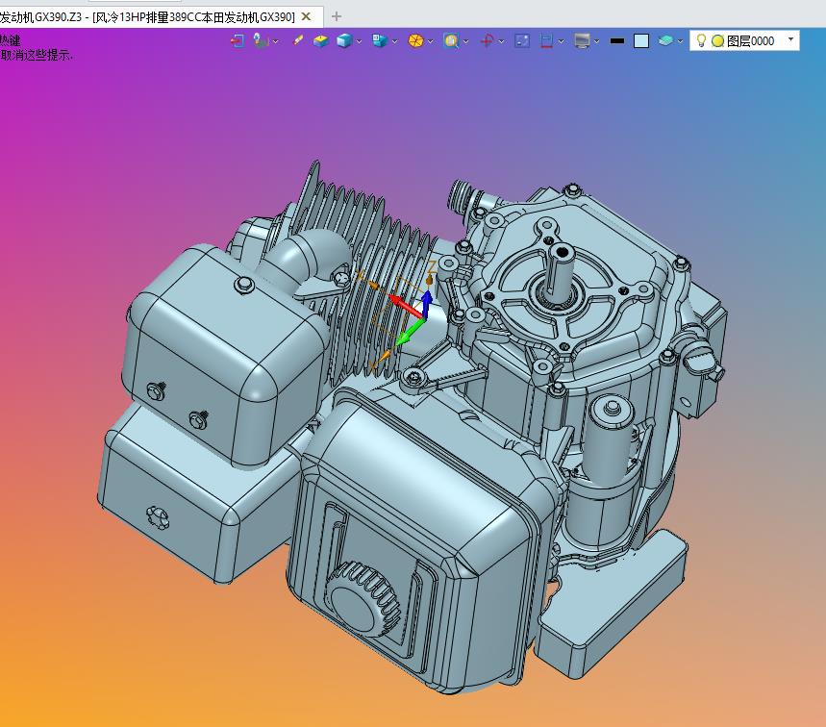Click the yellow circle layer color icon
826x727 pixels.
pyautogui.click(x=717, y=41)
